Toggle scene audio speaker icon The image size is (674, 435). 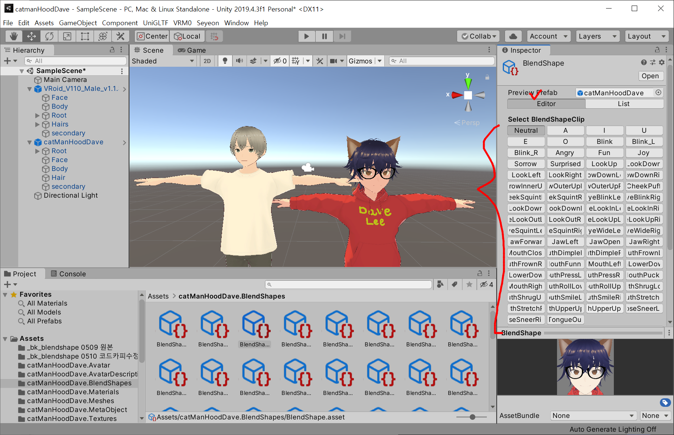239,61
